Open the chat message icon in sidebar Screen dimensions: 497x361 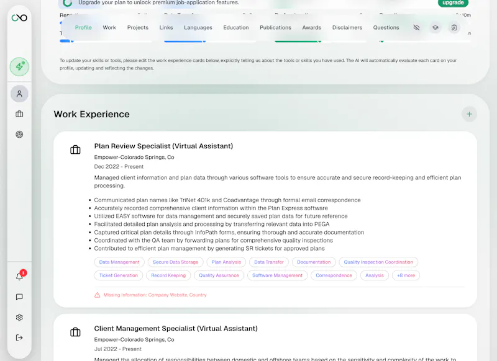[x=19, y=296]
